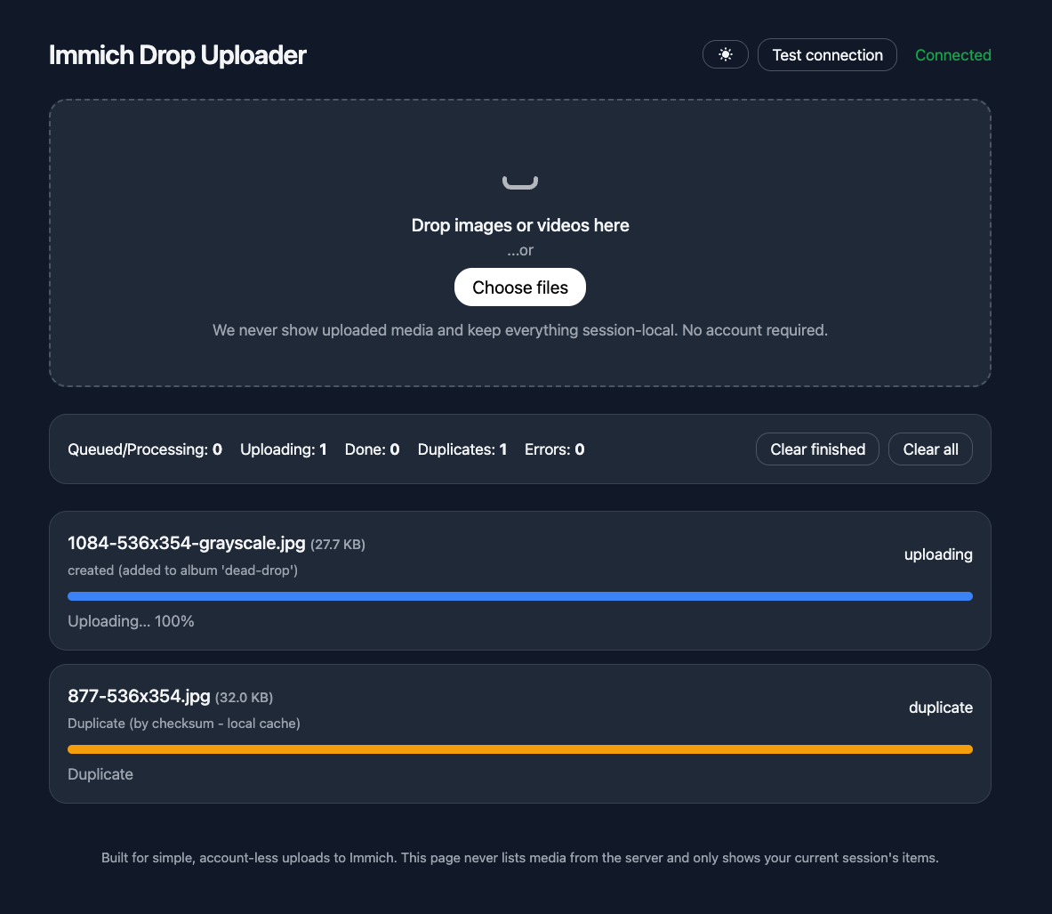Image resolution: width=1052 pixels, height=914 pixels.
Task: Click the uploading status badge
Action: click(938, 554)
